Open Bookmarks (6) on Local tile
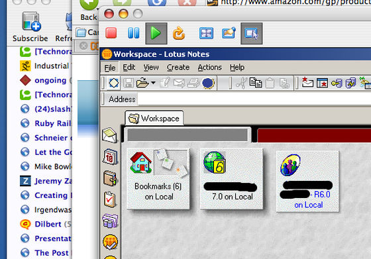 158,179
